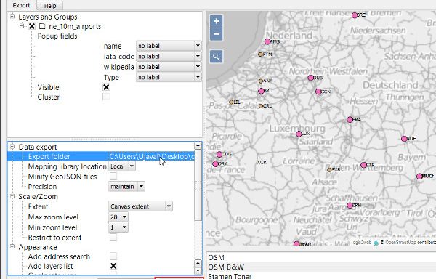Collapse the ne_10m_airports layer node
The height and width of the screenshot is (279, 436).
pos(22,26)
